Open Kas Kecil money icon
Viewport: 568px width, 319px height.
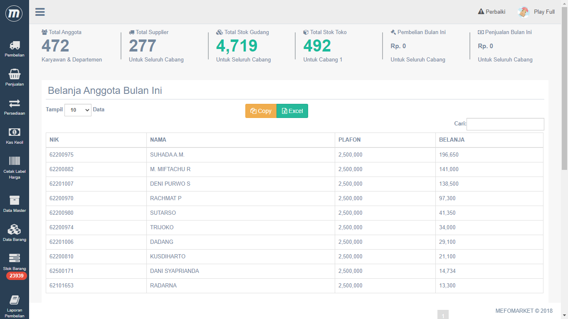[15, 132]
